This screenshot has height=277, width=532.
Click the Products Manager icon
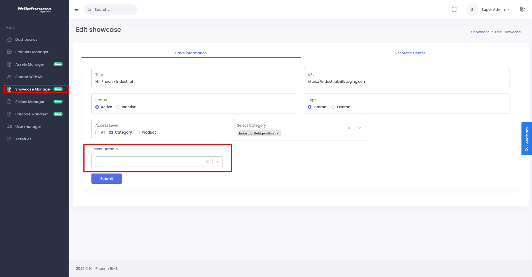pyautogui.click(x=9, y=52)
